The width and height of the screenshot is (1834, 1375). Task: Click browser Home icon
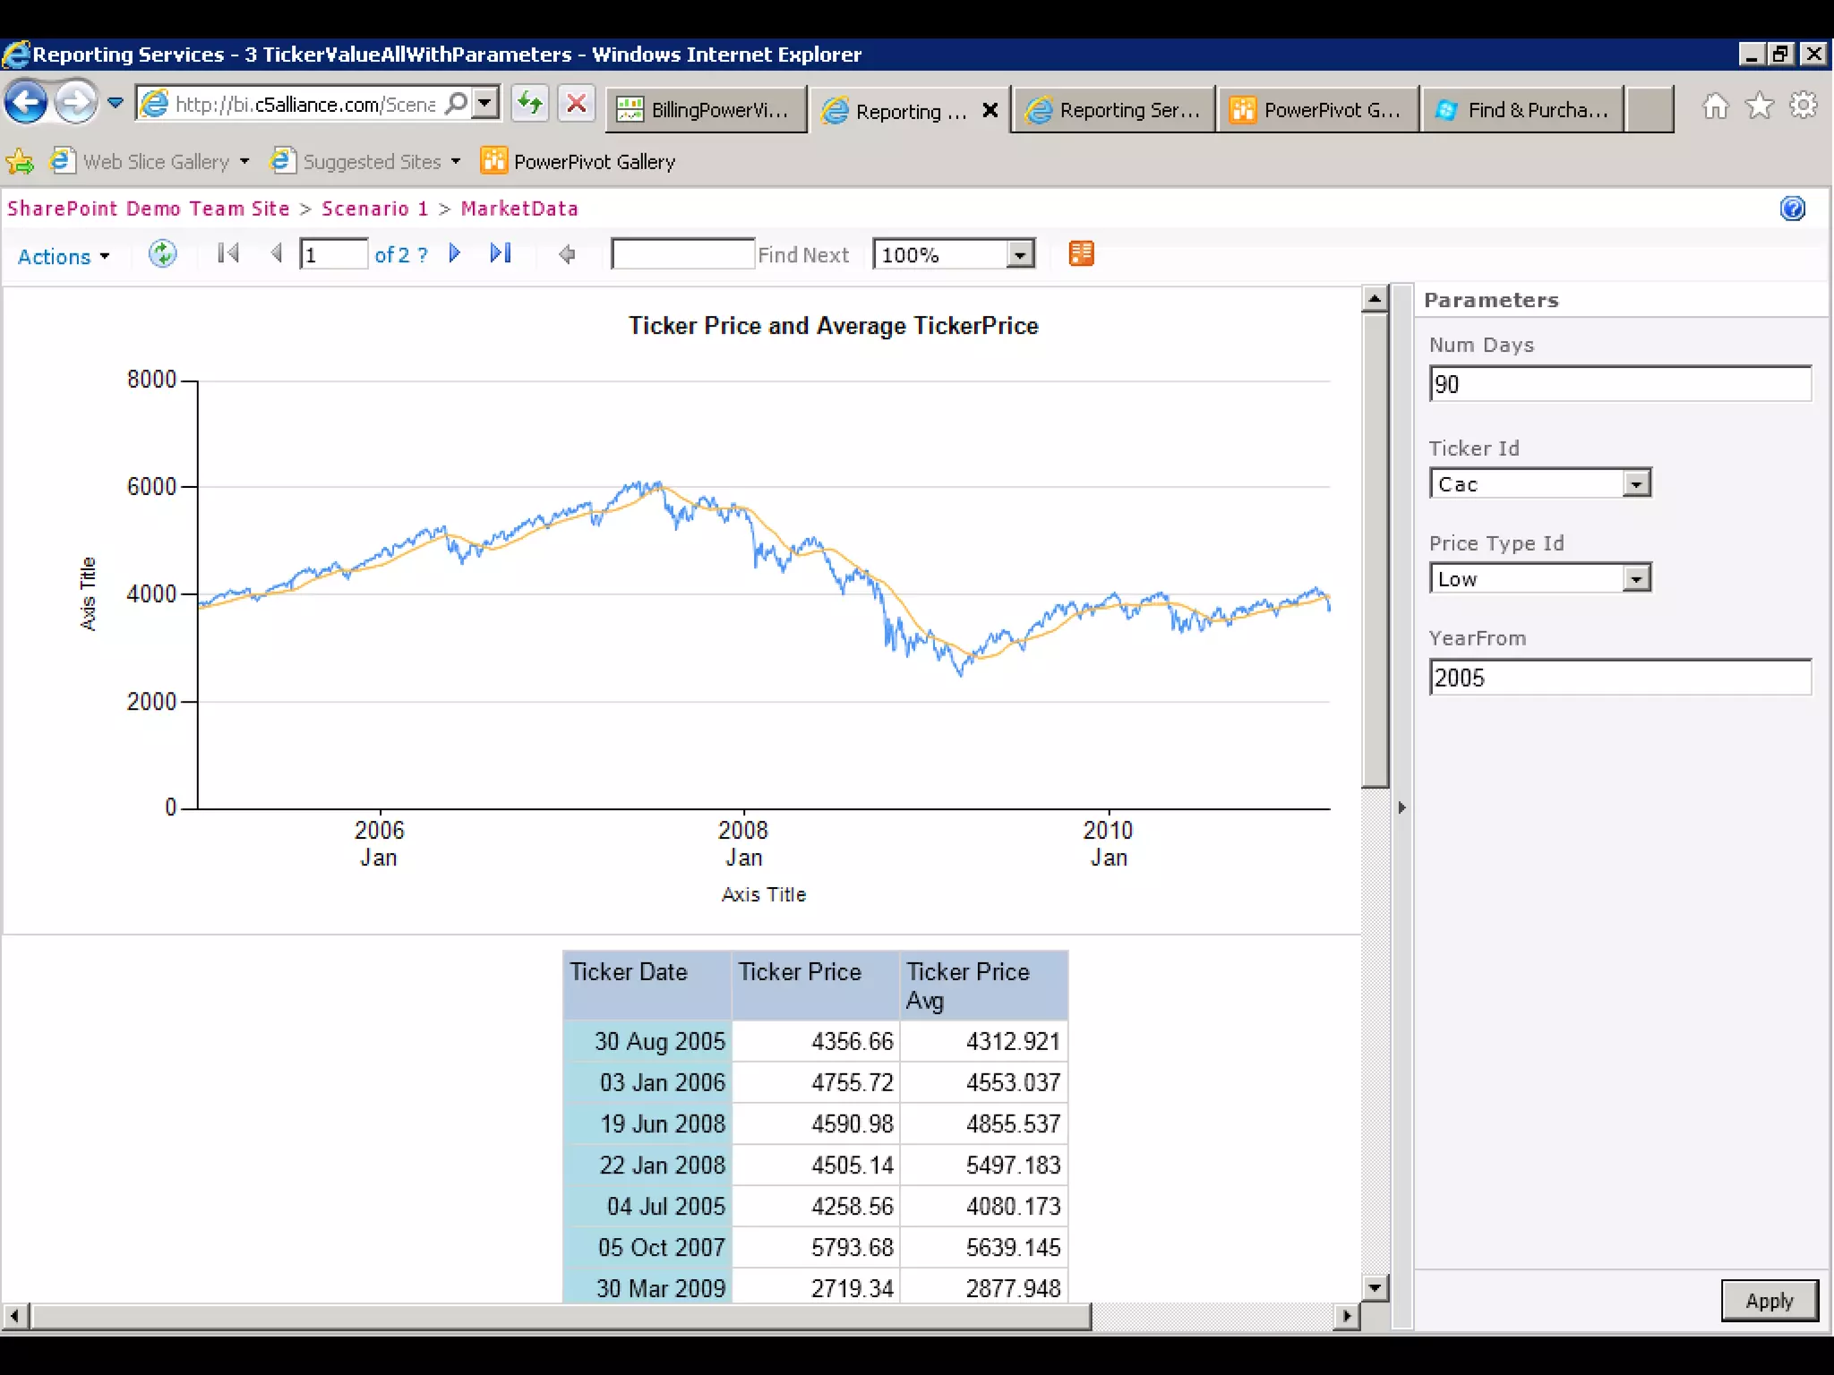click(x=1715, y=107)
